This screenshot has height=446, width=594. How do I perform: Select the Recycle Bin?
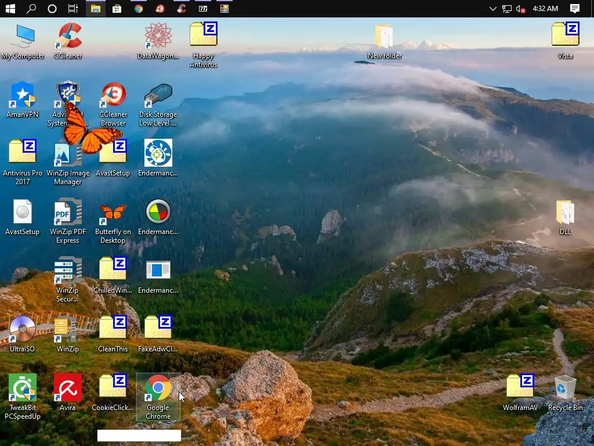(565, 393)
